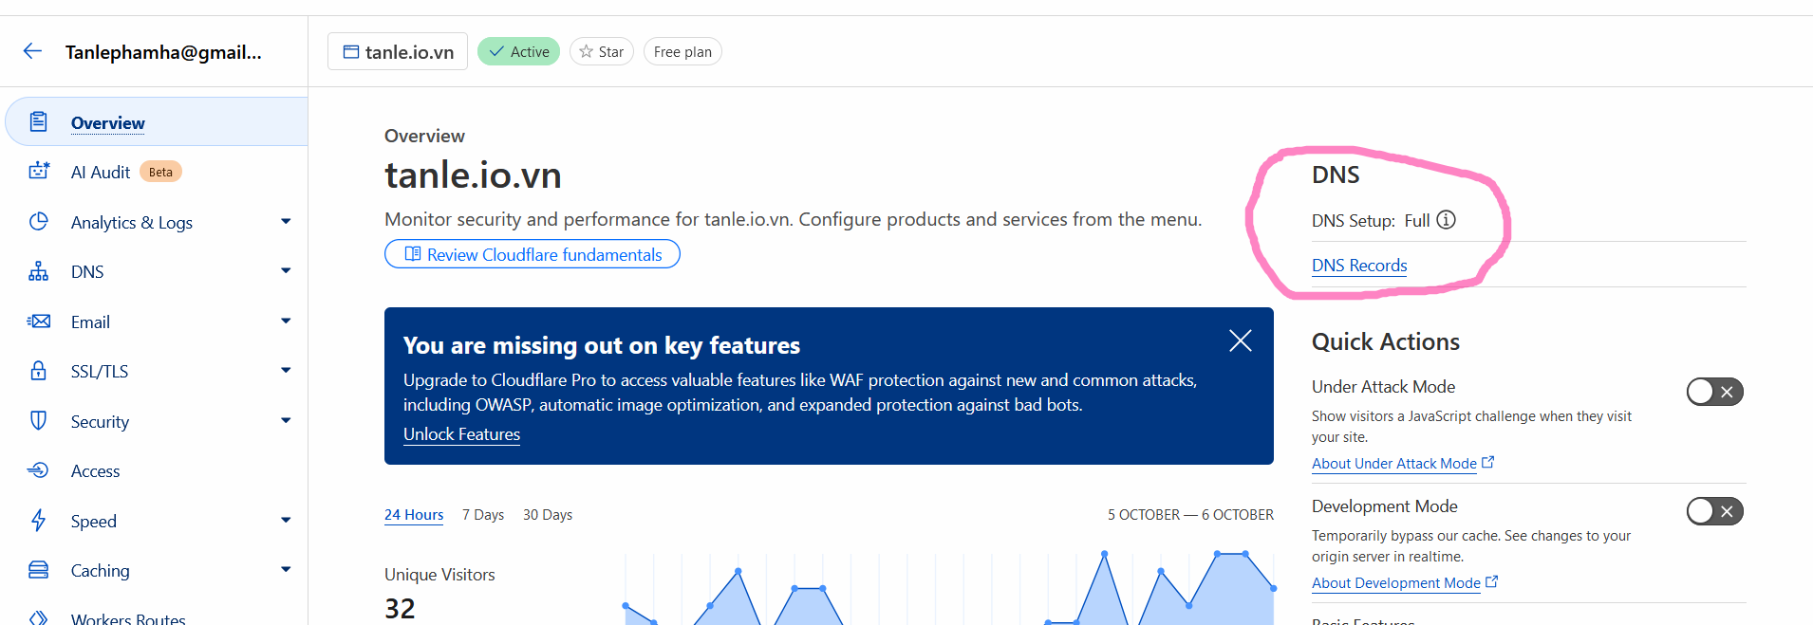The image size is (1813, 625).
Task: Expand the Caching sidebar section
Action: 286,570
